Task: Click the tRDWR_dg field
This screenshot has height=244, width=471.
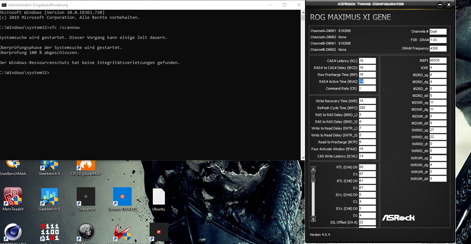Action: 438,109
